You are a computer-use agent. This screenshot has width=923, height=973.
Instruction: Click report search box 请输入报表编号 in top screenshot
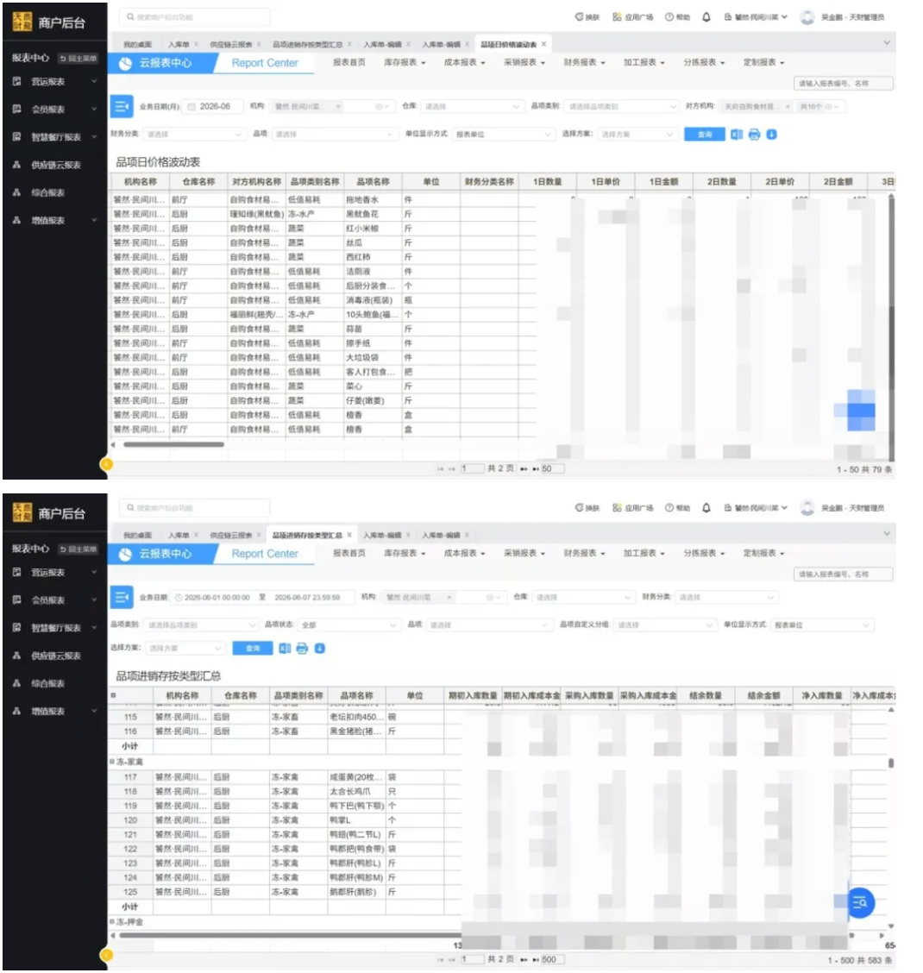tap(843, 83)
